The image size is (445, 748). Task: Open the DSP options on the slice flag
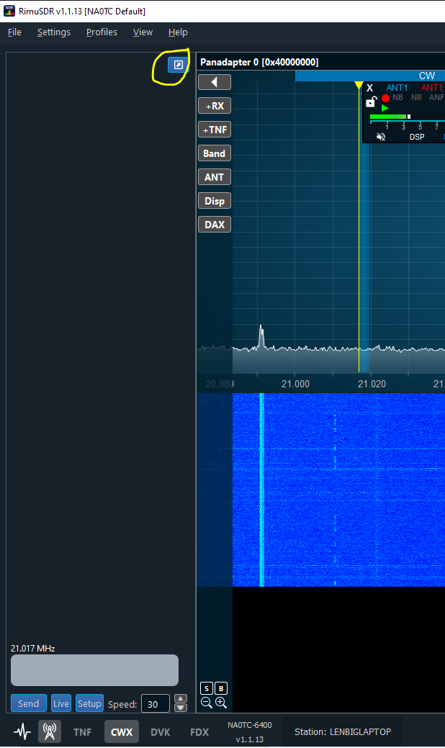417,137
